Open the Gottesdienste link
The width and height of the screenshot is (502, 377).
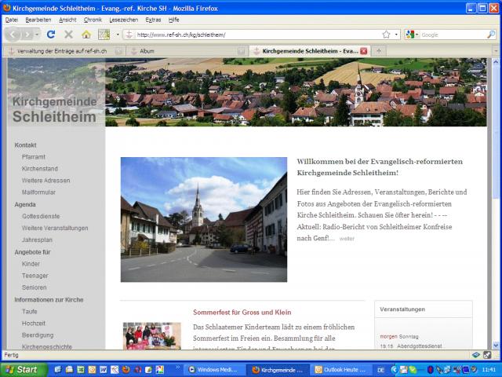coord(40,216)
